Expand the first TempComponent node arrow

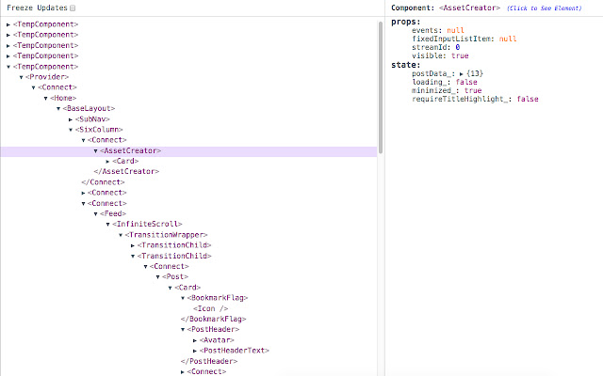click(x=8, y=24)
